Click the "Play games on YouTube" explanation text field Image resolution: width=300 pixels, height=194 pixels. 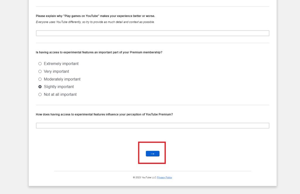click(x=152, y=33)
